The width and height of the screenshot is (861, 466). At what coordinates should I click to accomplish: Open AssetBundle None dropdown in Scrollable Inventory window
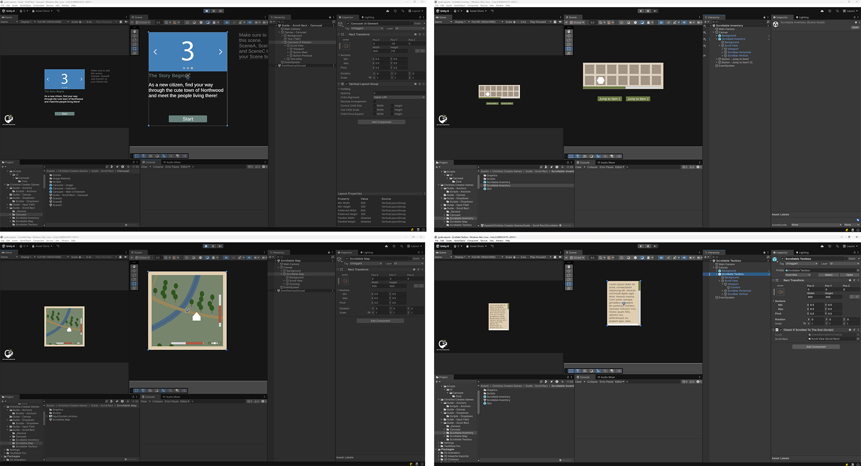click(816, 225)
